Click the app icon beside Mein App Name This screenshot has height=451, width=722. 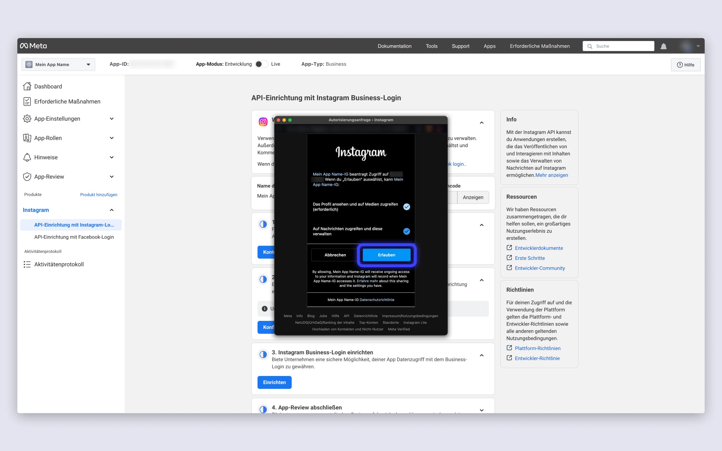(29, 64)
